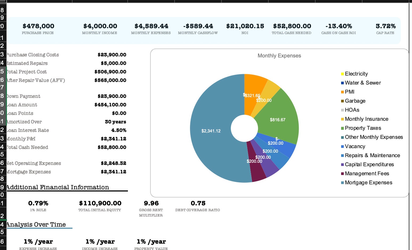This screenshot has height=250, width=412.
Task: Select the $478,000 Purchase Price summary value
Action: (38, 26)
